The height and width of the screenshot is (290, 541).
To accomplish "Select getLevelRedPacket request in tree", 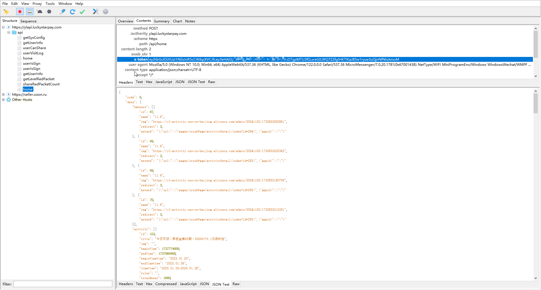I will pos(39,79).
